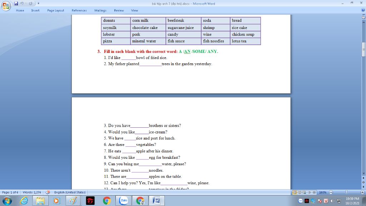Open Internet Explorer from the taskbar
Image resolution: width=366 pixels, height=206 pixels.
point(24,201)
